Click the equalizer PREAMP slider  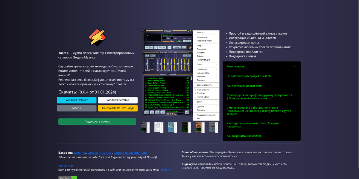pos(147,64)
